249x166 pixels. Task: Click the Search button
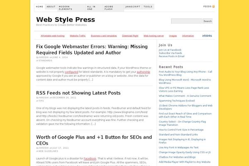pos(207,21)
